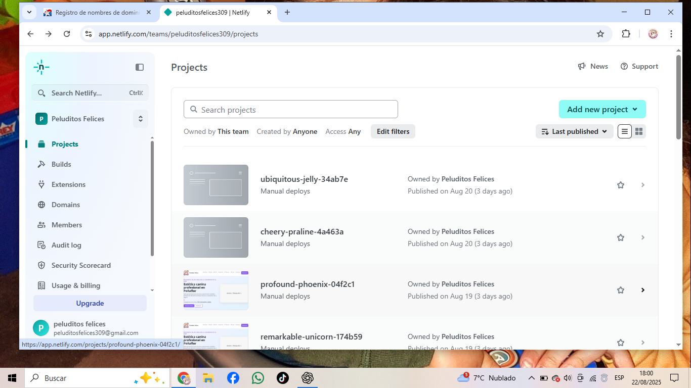Click the cheery-praline-4a463a project thumbnail
The height and width of the screenshot is (388, 691).
click(x=216, y=237)
